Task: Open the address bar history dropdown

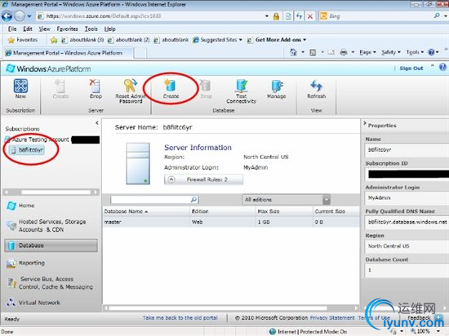Action: pyautogui.click(x=267, y=16)
